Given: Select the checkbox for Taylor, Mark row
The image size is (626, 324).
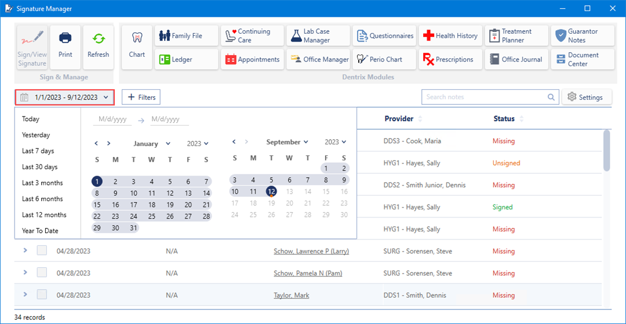Looking at the screenshot, I should [x=42, y=295].
